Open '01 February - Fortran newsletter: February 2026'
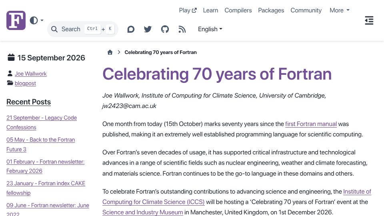The height and width of the screenshot is (216, 384). 45,166
